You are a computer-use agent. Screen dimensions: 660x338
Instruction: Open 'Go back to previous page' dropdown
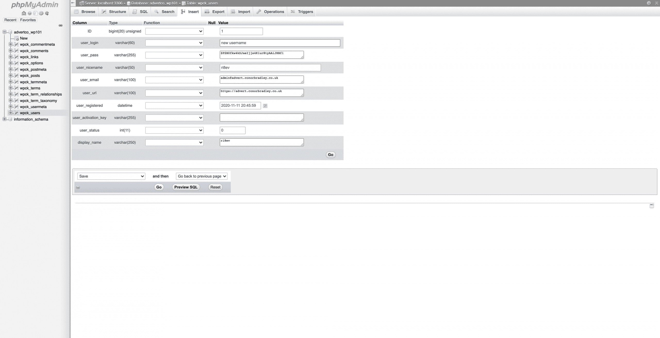coord(202,176)
